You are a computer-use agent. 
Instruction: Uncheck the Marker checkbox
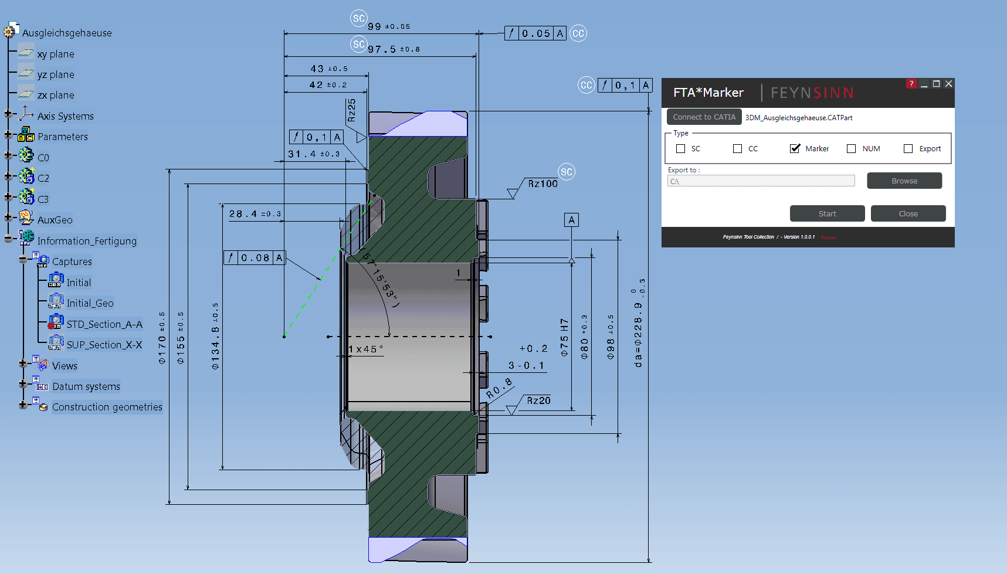795,149
